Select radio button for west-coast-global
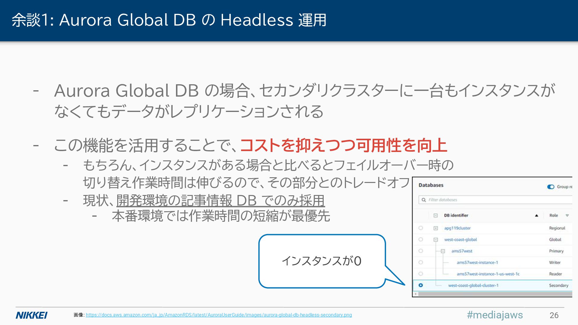This screenshot has height=325, width=578. click(x=421, y=240)
